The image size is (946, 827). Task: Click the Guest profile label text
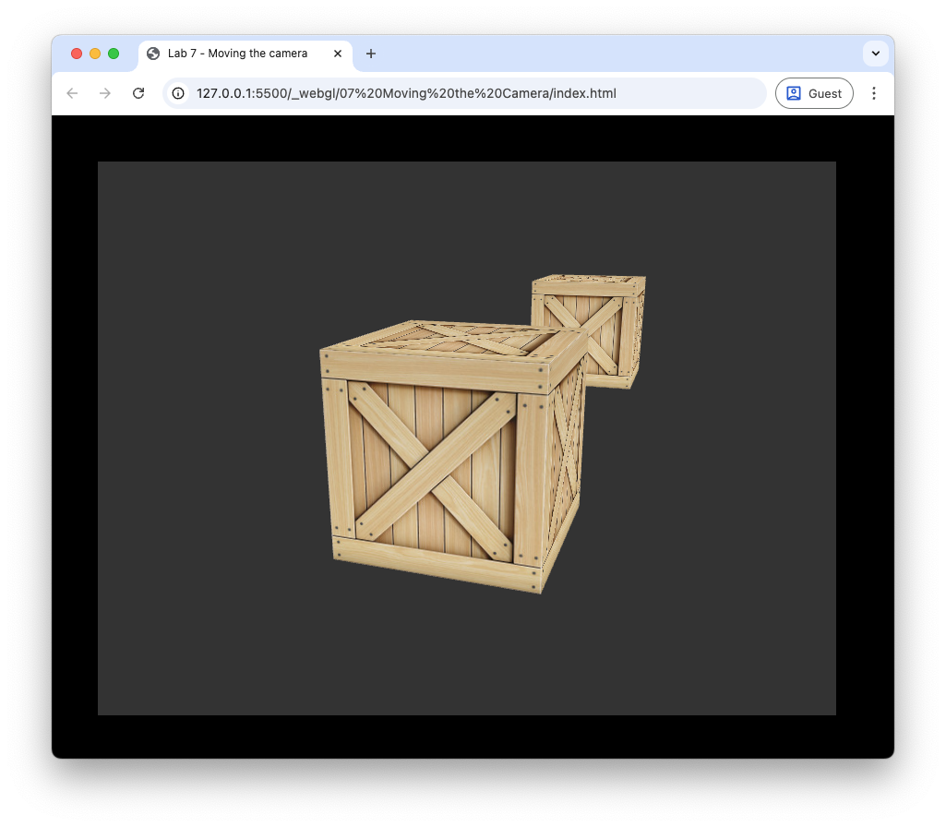point(824,93)
